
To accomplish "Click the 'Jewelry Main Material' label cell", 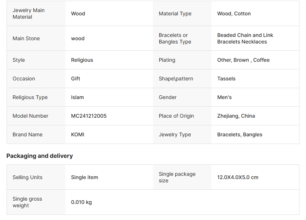I will (x=28, y=14).
